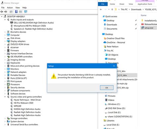Expand the Network adapters category

tap(5, 72)
